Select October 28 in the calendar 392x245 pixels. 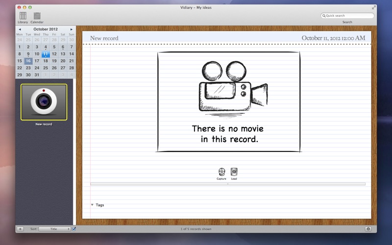pyautogui.click(x=72, y=68)
